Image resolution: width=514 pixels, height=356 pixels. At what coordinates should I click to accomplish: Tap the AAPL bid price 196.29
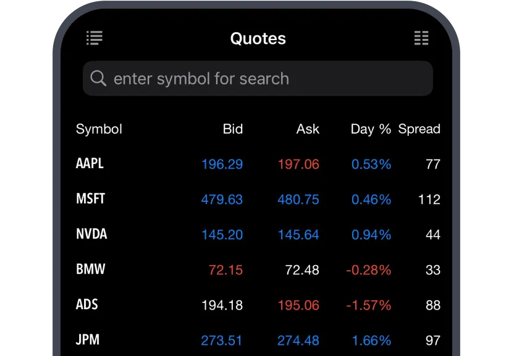222,164
